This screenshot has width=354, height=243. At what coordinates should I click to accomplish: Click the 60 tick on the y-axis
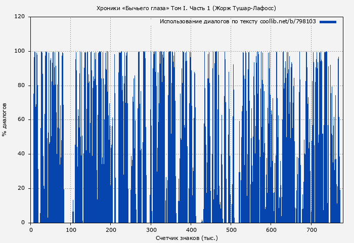[21, 119]
